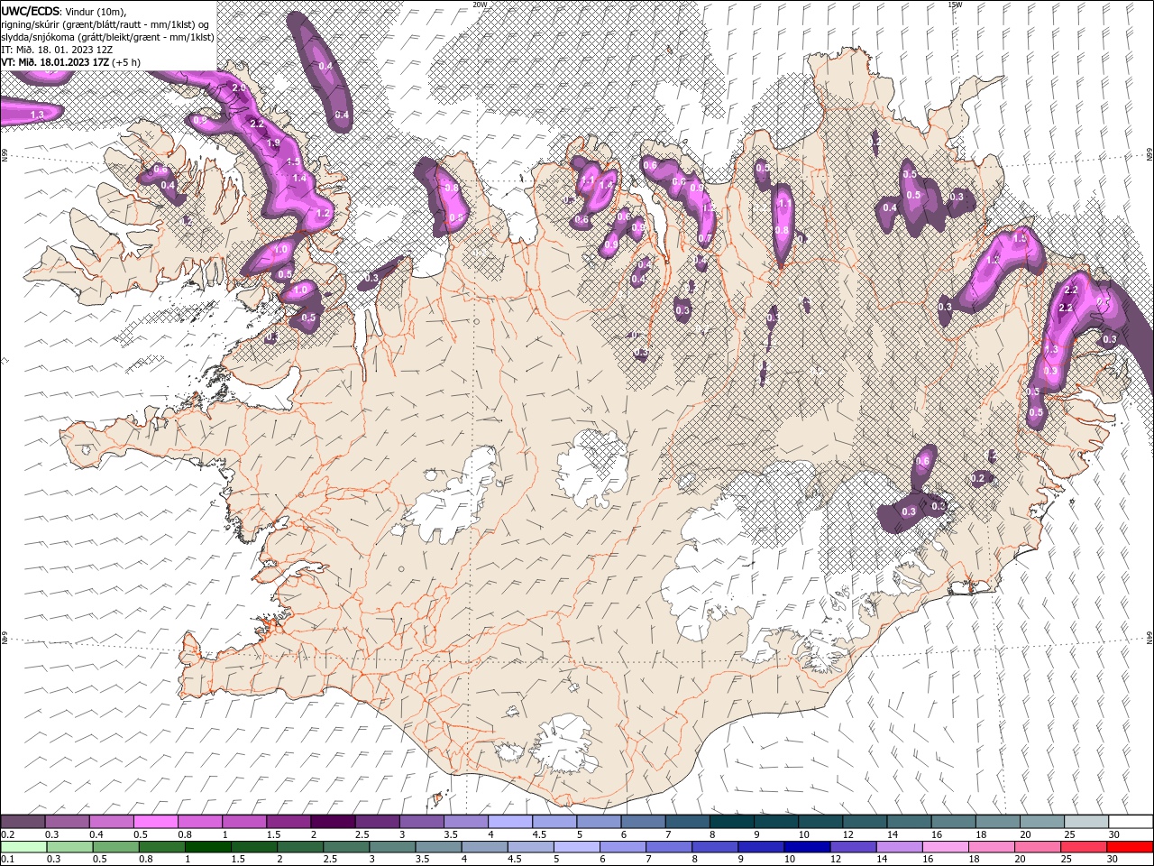The height and width of the screenshot is (866, 1154).
Task: Click the blue 8 swatch in the rain scale
Action: click(714, 847)
